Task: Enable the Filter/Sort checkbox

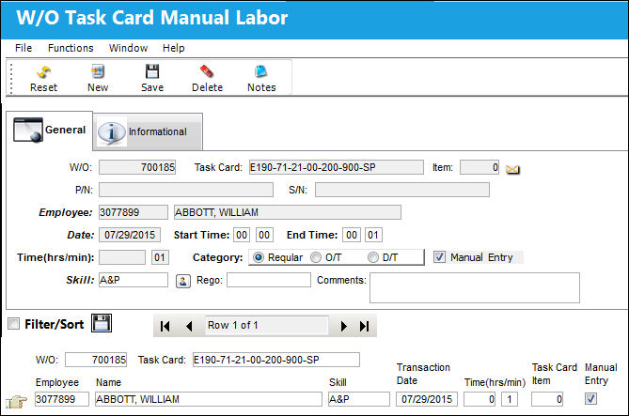Action: (14, 323)
